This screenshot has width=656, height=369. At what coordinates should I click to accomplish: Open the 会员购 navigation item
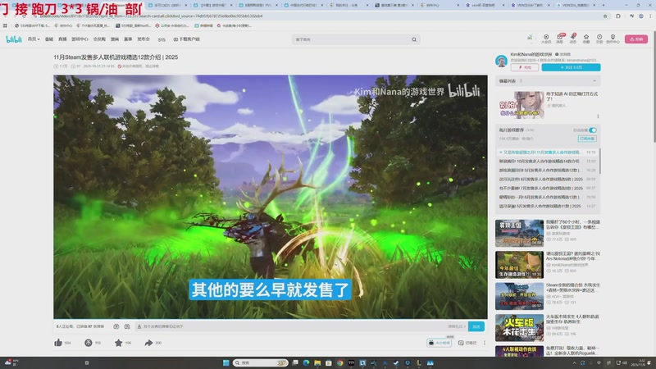(x=99, y=39)
